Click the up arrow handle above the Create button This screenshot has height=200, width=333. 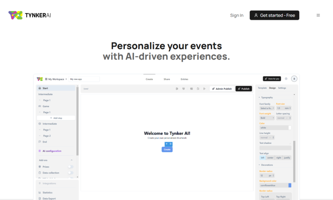[x=167, y=144]
